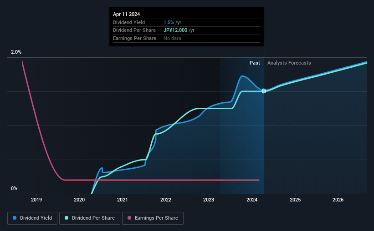Screen dimensions: 374x231
Task: Click the 2026 x-axis label
Action: (x=338, y=200)
